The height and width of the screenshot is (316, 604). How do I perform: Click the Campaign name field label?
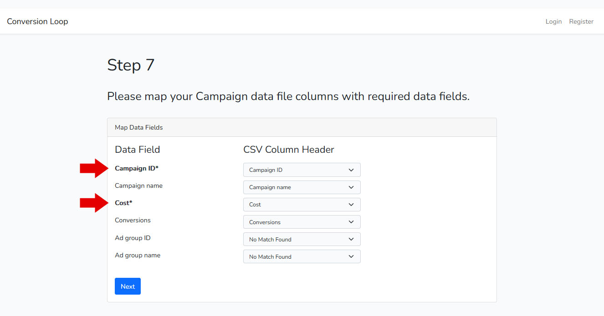pos(138,186)
